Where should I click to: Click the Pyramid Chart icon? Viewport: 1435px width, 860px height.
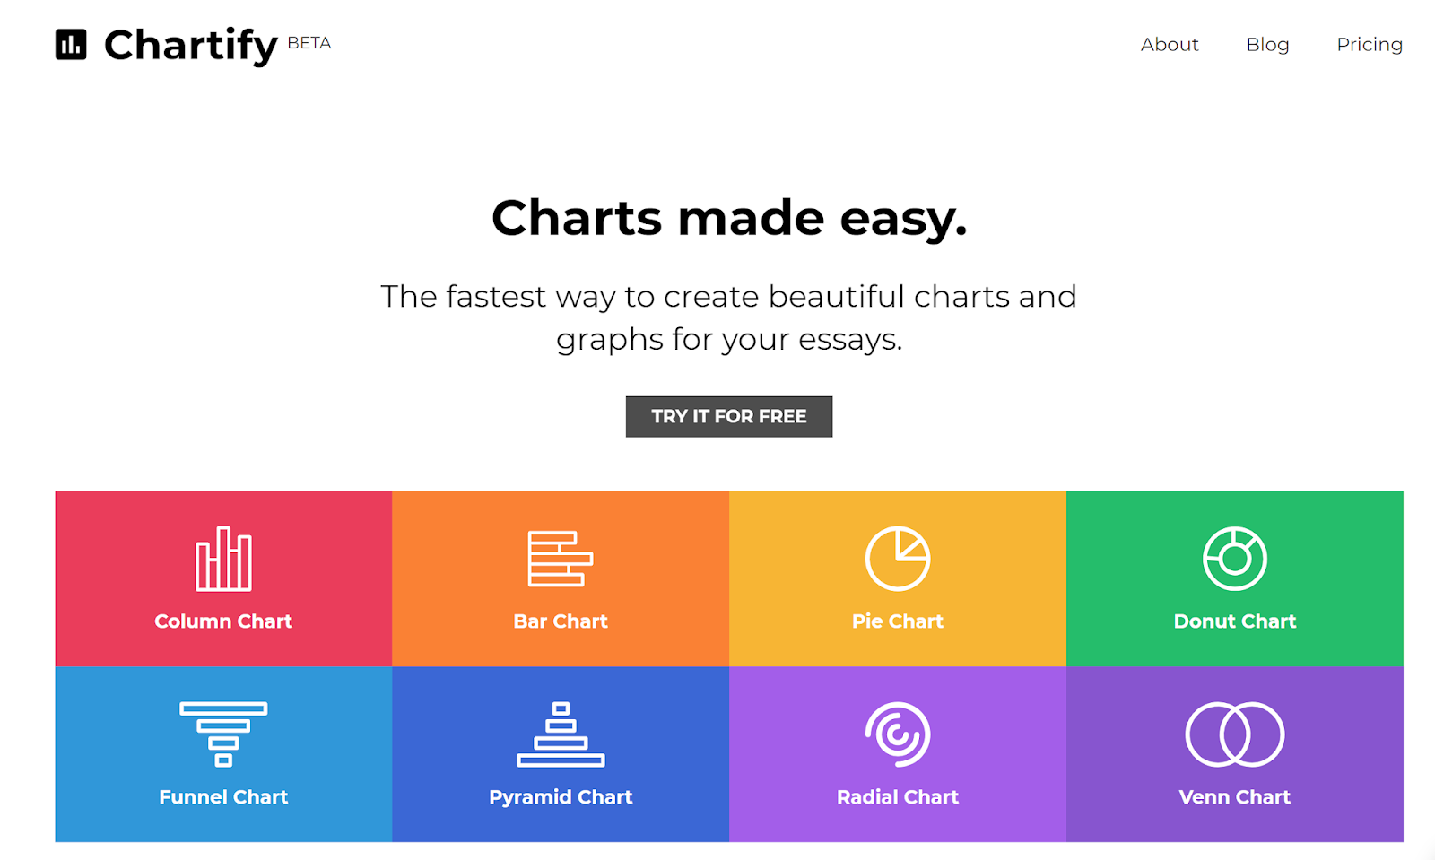click(560, 733)
